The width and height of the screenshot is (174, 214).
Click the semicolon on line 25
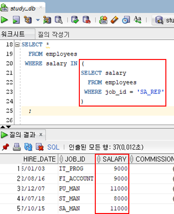click(30, 111)
